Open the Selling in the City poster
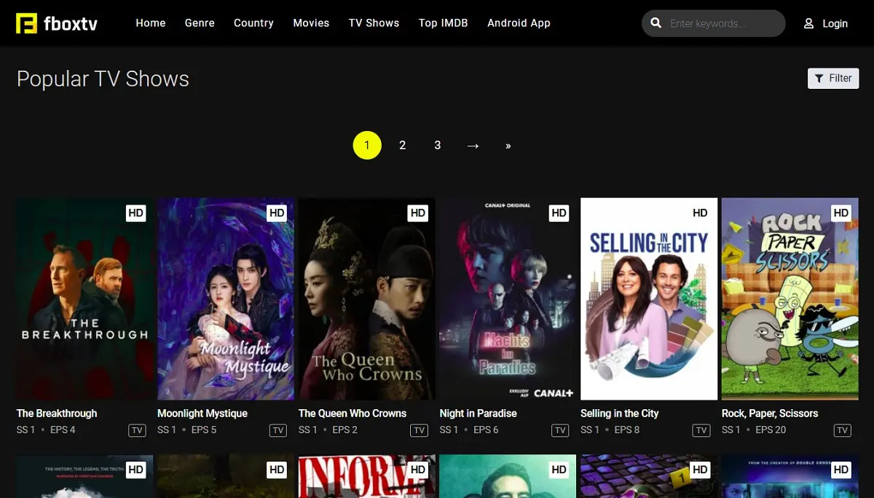The image size is (874, 498). click(x=649, y=299)
